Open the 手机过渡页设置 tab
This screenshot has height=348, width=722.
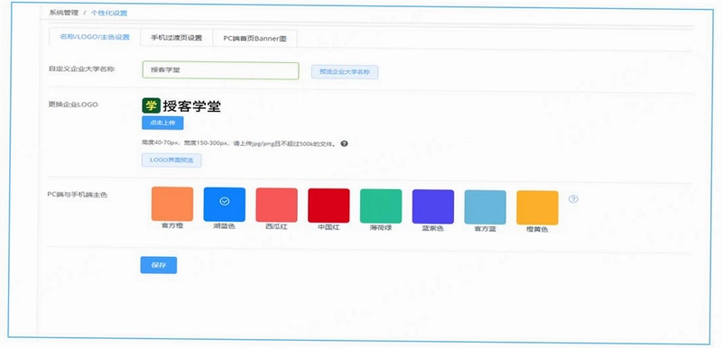176,38
